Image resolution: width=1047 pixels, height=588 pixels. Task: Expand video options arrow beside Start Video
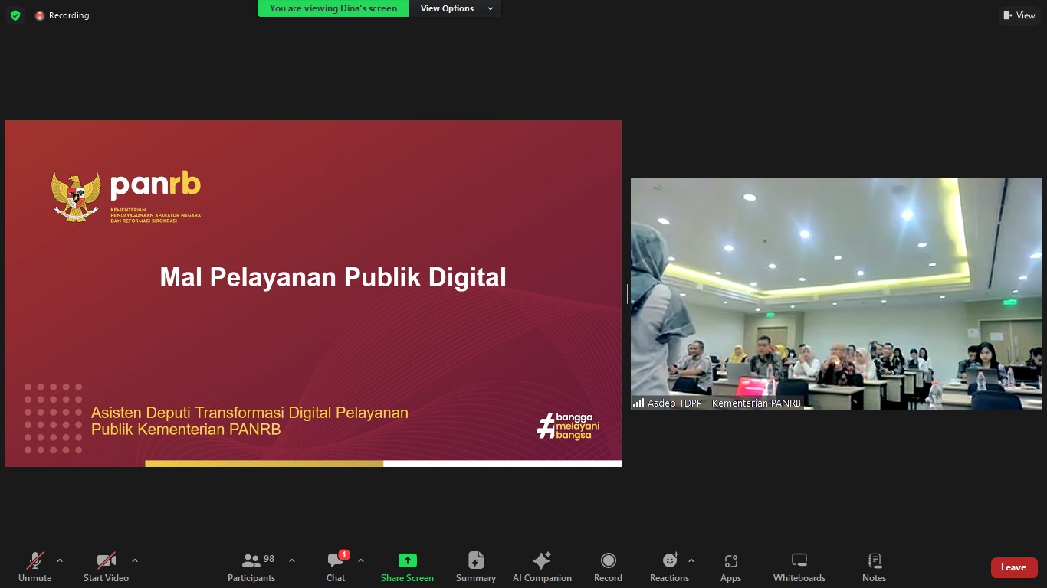tap(135, 560)
